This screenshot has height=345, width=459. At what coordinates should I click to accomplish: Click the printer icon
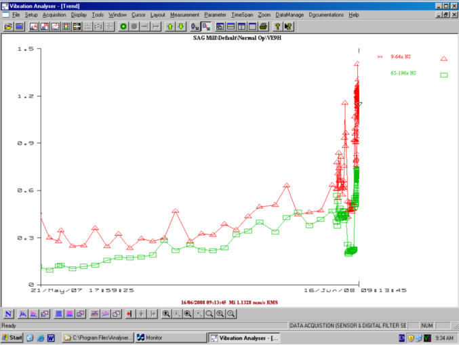[x=264, y=26]
